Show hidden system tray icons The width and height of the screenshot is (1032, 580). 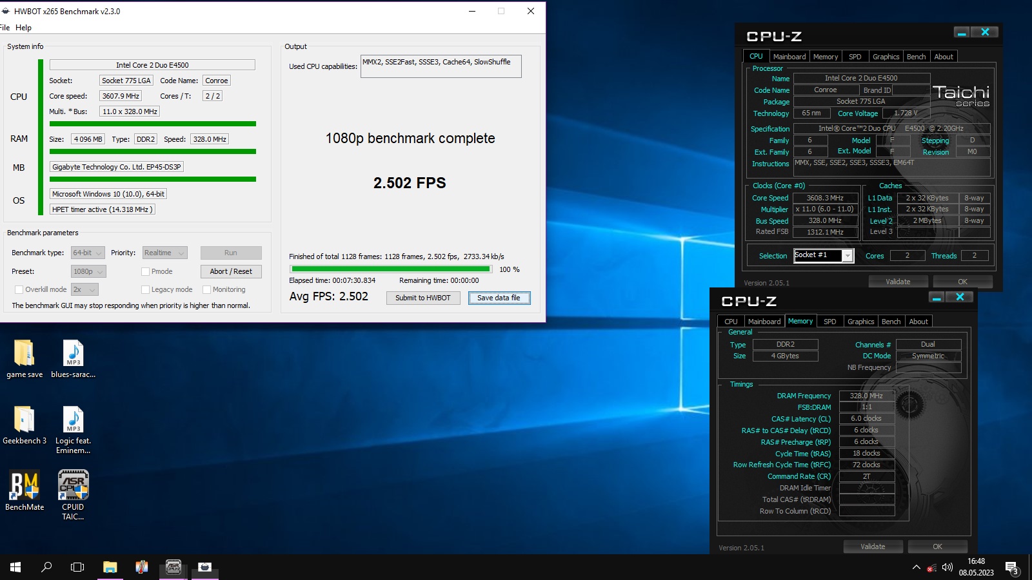point(916,568)
